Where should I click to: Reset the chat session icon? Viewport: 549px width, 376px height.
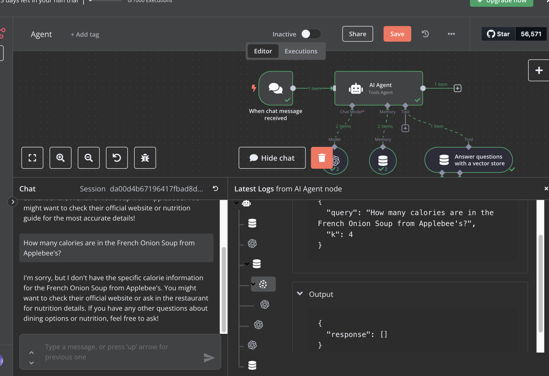(x=216, y=189)
